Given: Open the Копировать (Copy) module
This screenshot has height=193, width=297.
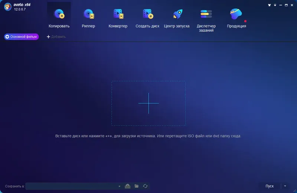Looking at the screenshot, I should 59,18.
